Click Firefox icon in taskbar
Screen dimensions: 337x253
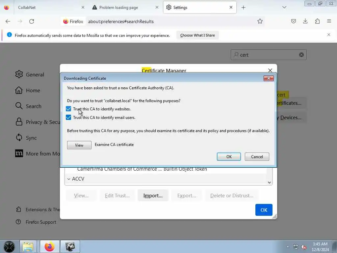point(50,246)
